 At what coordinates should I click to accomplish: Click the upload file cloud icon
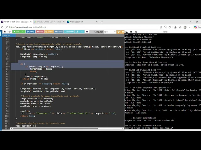9,32
